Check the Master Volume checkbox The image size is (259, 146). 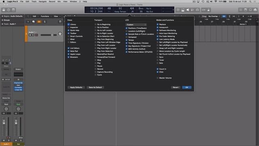coord(157,78)
